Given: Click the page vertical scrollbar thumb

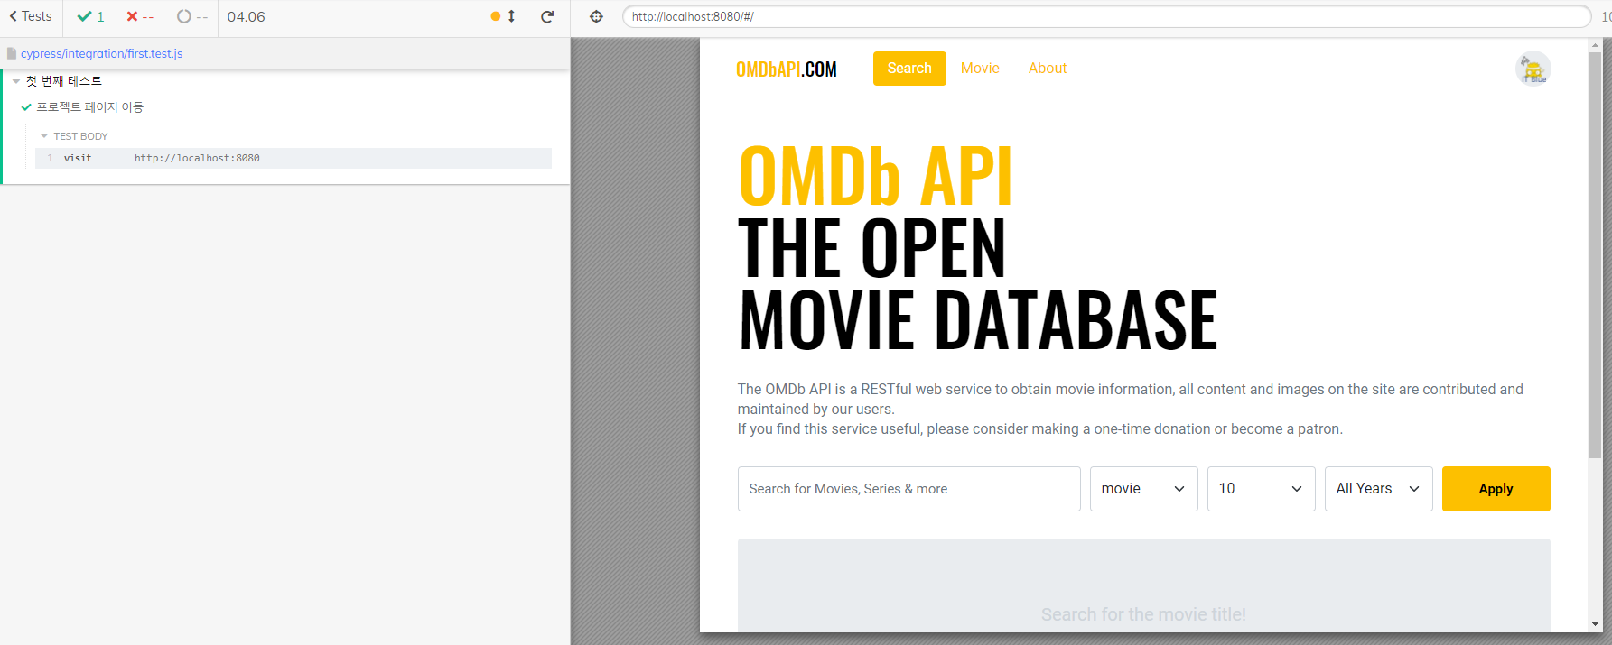Looking at the screenshot, I should pyautogui.click(x=1595, y=255).
